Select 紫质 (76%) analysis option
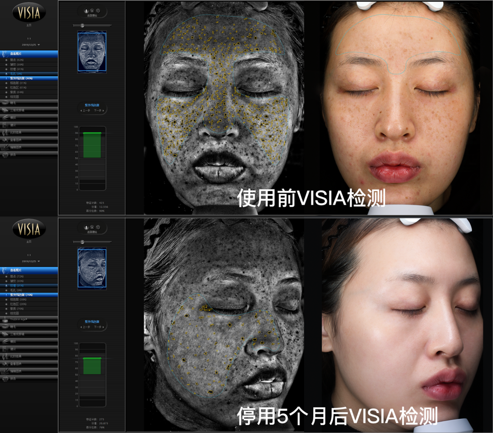This screenshot has width=493, height=433. (x=29, y=309)
